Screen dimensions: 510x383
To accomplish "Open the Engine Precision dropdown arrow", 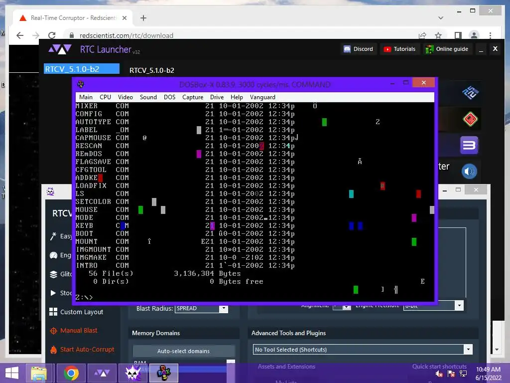I will pos(459,306).
